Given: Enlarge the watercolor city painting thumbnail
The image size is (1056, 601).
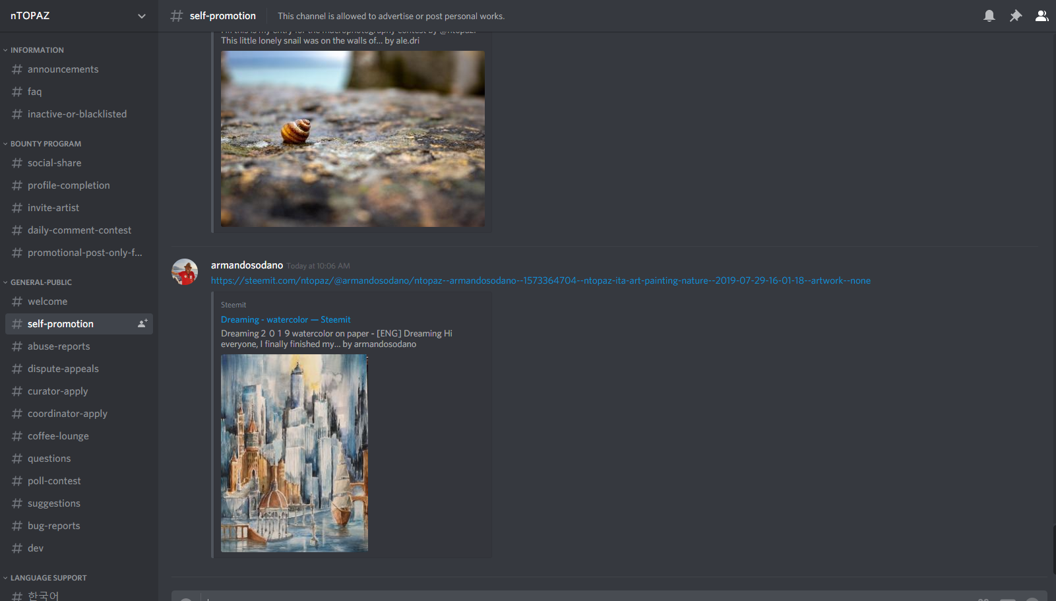Looking at the screenshot, I should (294, 453).
